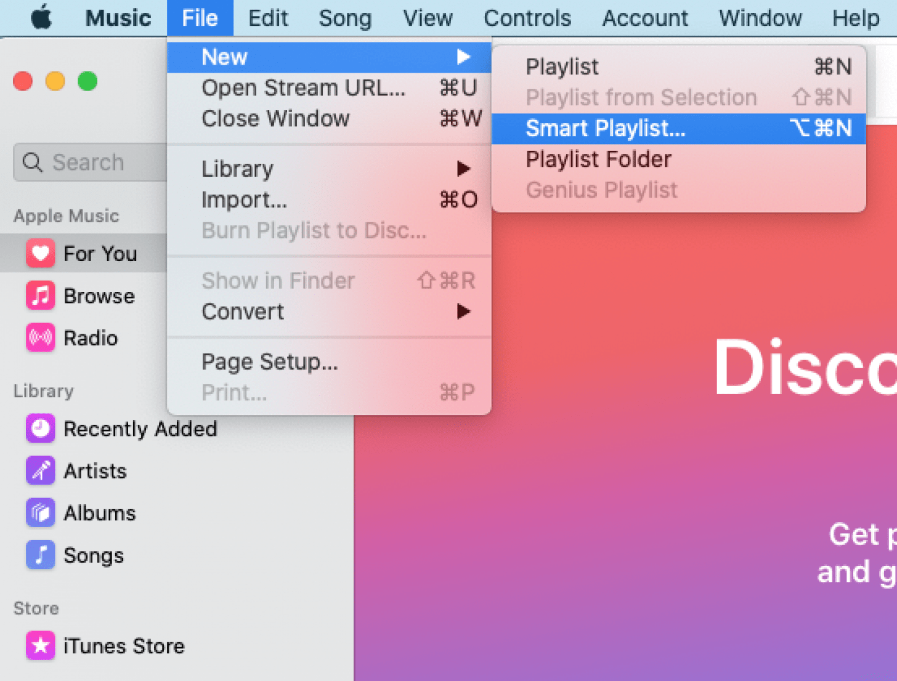The height and width of the screenshot is (681, 897).
Task: Open the Controls menu
Action: coord(527,18)
